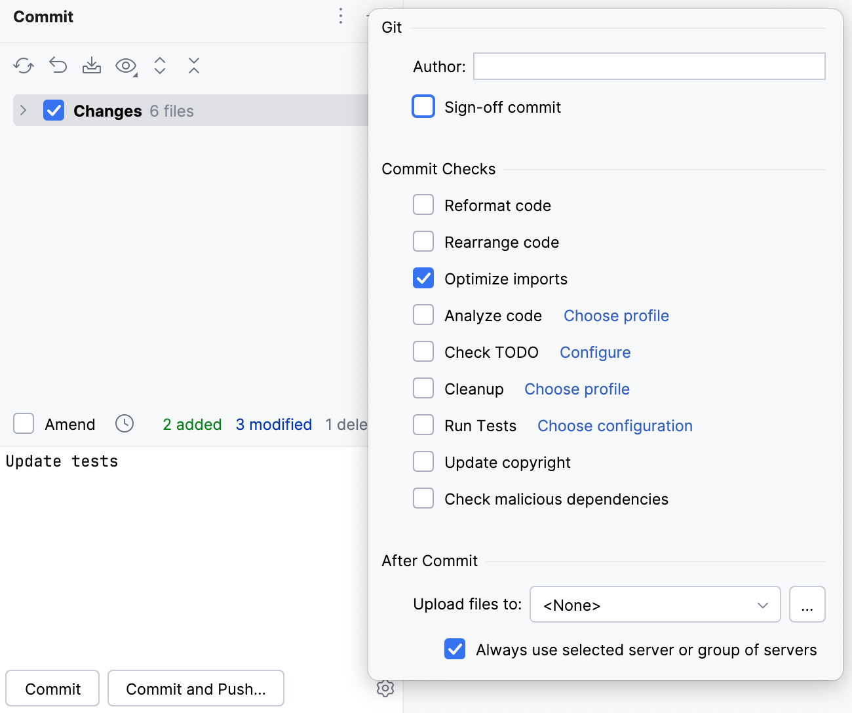Disable Optimize imports
This screenshot has height=713, width=852.
423,278
